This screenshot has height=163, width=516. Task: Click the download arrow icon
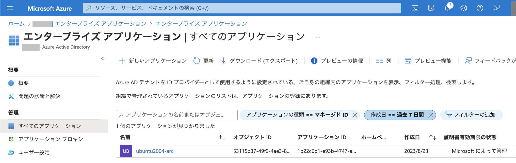point(223,61)
